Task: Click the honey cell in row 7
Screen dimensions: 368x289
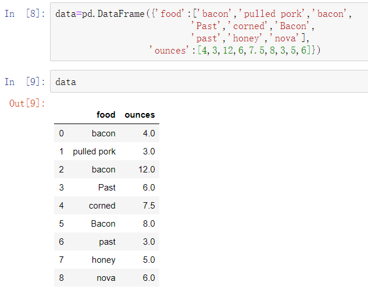Action: 103,260
